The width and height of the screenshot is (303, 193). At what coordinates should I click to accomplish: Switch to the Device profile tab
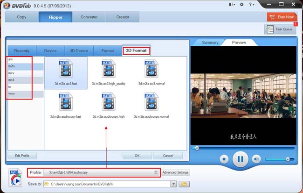pyautogui.click(x=50, y=51)
